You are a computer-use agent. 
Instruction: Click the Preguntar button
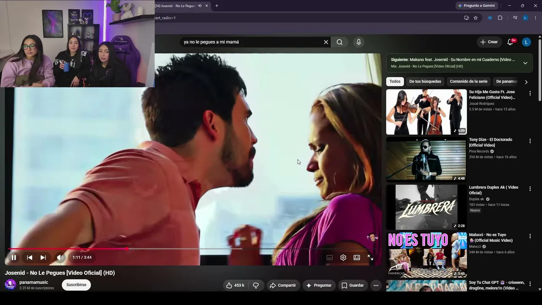point(319,286)
